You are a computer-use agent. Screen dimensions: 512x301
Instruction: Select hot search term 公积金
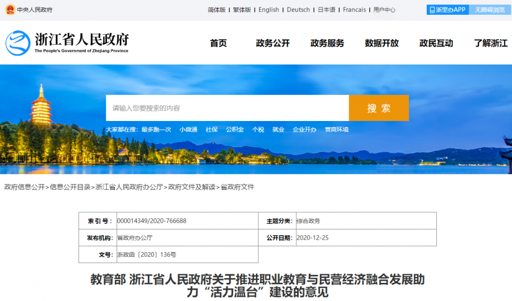(x=235, y=129)
